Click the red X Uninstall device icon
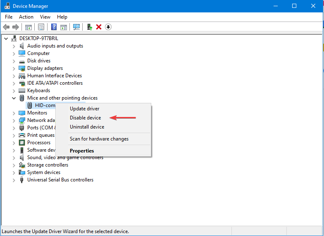The image size is (324, 236). click(99, 27)
